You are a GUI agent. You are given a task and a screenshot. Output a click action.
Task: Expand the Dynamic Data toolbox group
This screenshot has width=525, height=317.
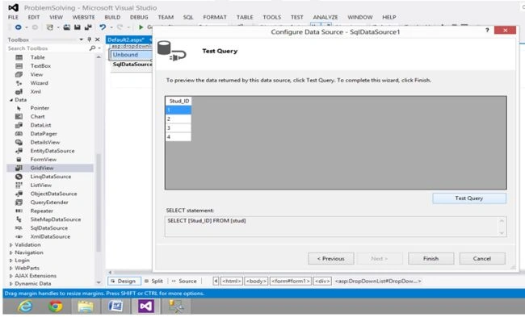pos(11,284)
